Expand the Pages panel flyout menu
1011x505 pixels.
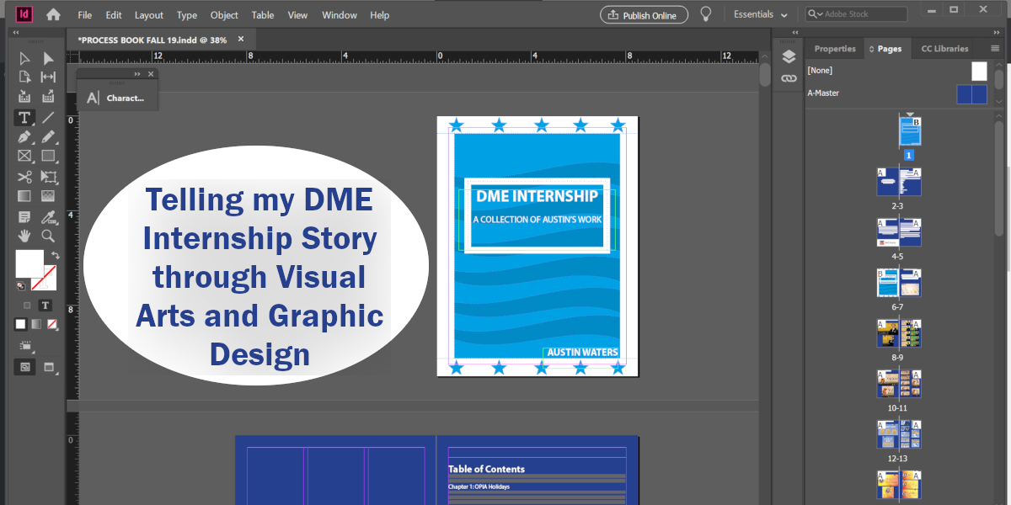coord(994,48)
